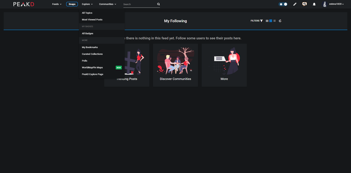Click the green NEW badge

(x=119, y=67)
